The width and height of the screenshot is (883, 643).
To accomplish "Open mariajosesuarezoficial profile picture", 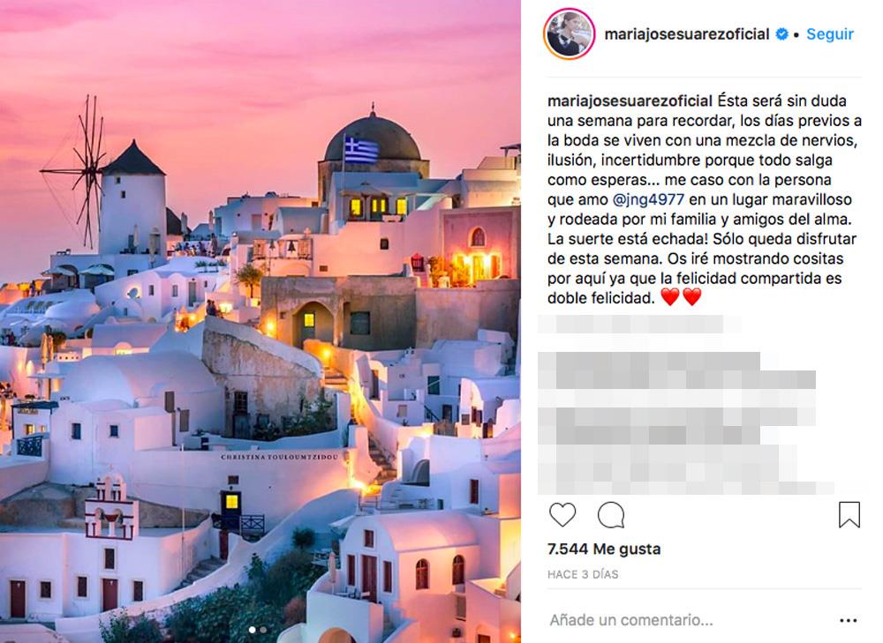I will point(570,34).
